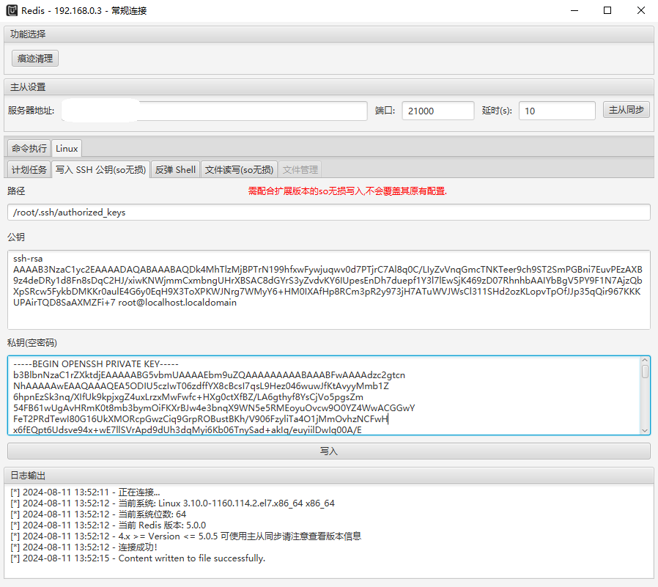Click the log line 连接成功!
The height and width of the screenshot is (587, 658).
pyautogui.click(x=84, y=547)
